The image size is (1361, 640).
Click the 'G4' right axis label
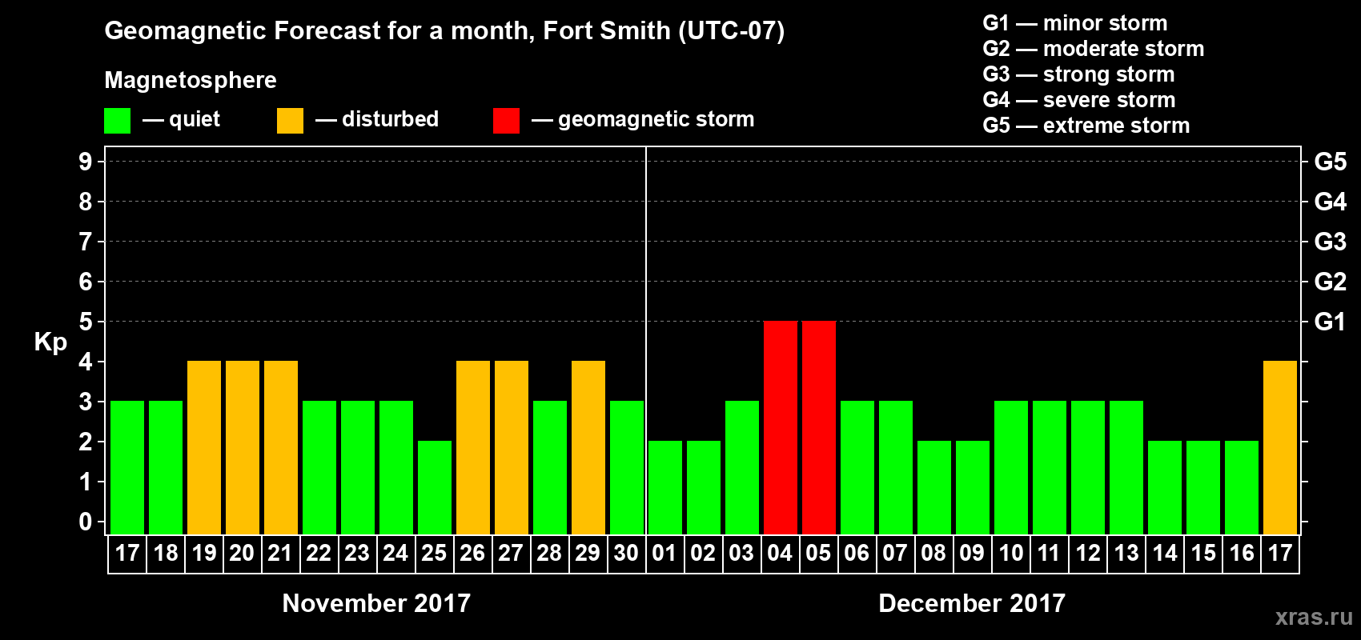point(1331,202)
